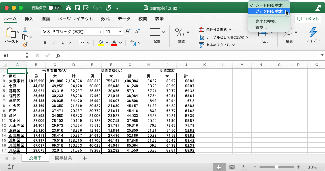The width and height of the screenshot is (325, 171).
Task: Switch to the 開票結果 sheet tab
Action: [x=64, y=158]
